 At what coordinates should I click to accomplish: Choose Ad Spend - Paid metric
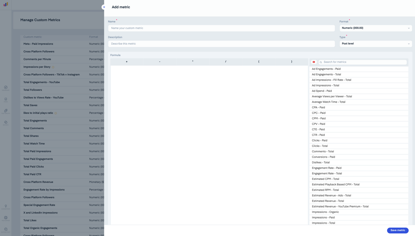359,91
